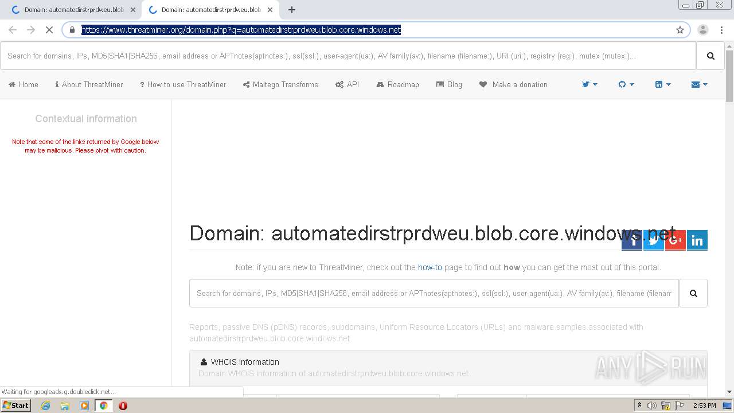Close the first browser tab

133,10
